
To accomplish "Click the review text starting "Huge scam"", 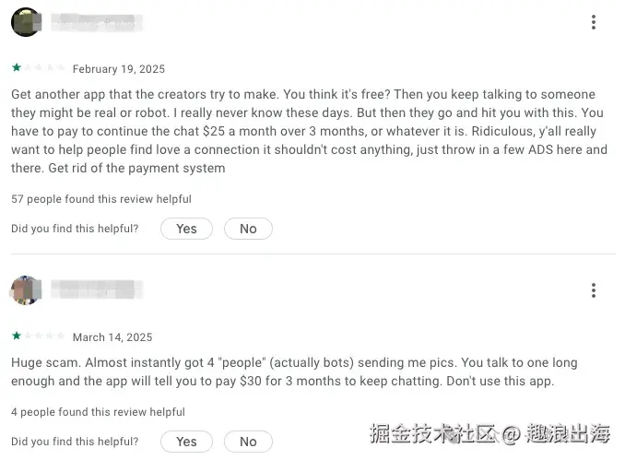I will click(295, 372).
